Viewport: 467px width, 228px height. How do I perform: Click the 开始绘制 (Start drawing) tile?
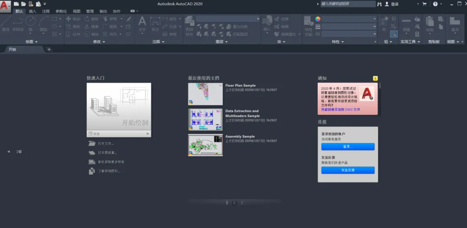[119, 107]
